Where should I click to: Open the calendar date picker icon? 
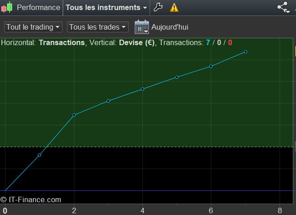coord(142,27)
